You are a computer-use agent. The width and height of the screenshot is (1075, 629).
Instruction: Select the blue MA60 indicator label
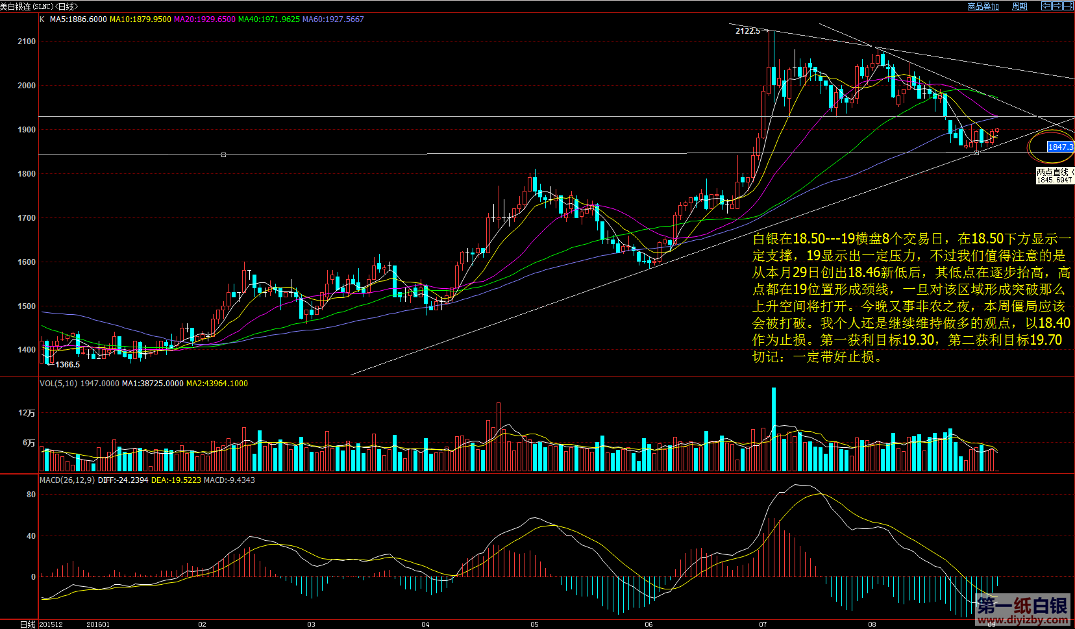click(333, 19)
